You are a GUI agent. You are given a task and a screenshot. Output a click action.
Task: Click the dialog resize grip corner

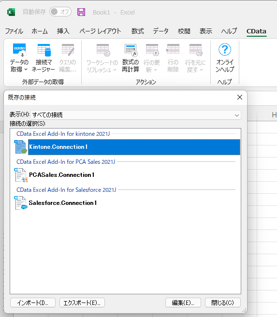pos(244,310)
